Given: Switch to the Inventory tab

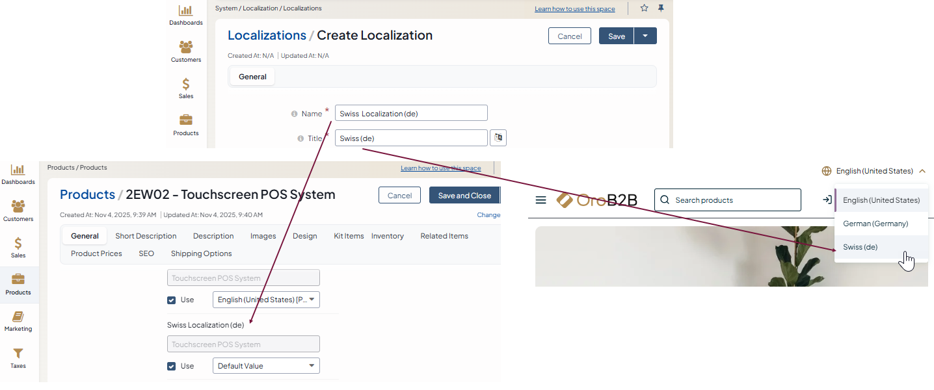Looking at the screenshot, I should pyautogui.click(x=387, y=236).
